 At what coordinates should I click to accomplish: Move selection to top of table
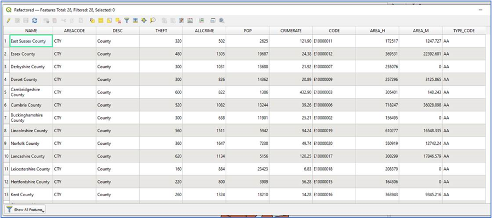tap(135, 21)
